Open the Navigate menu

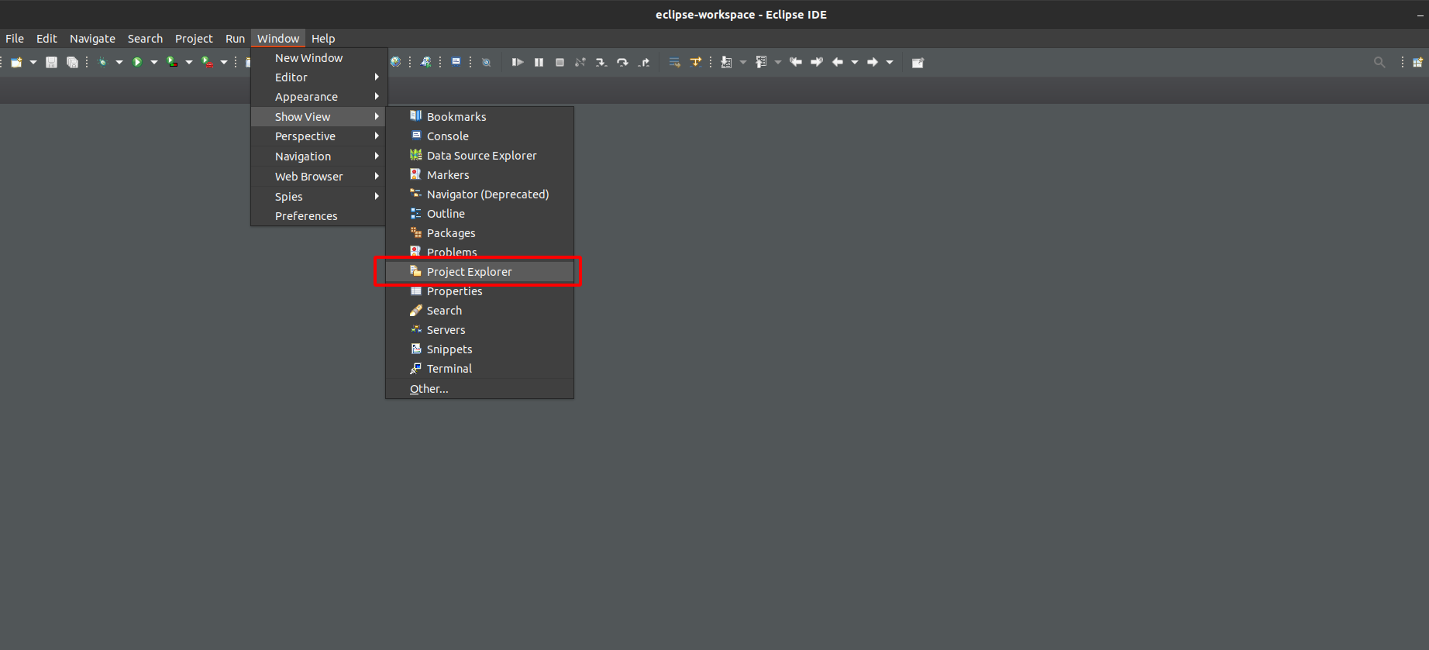(92, 38)
